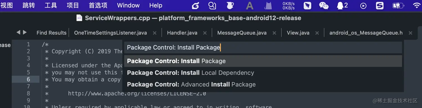This screenshot has width=422, height=108.
Task: Click the left tab navigation arrow
Action: [18, 32]
